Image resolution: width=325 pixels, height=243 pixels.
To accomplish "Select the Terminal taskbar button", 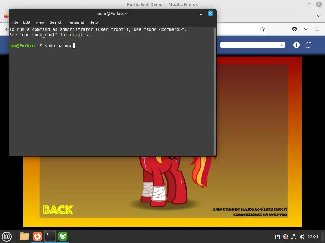I will pyautogui.click(x=50, y=236).
